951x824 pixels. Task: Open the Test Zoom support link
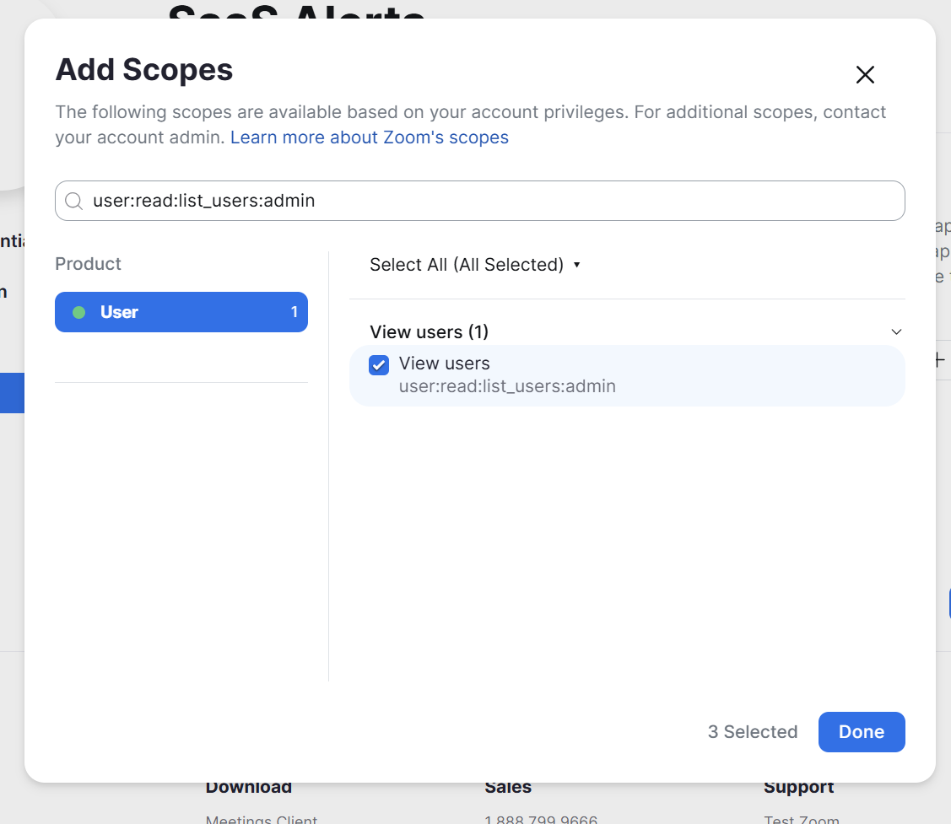[x=801, y=819]
